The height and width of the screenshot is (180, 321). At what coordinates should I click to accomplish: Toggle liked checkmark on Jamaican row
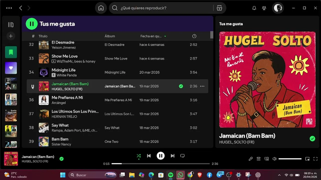coord(181,86)
